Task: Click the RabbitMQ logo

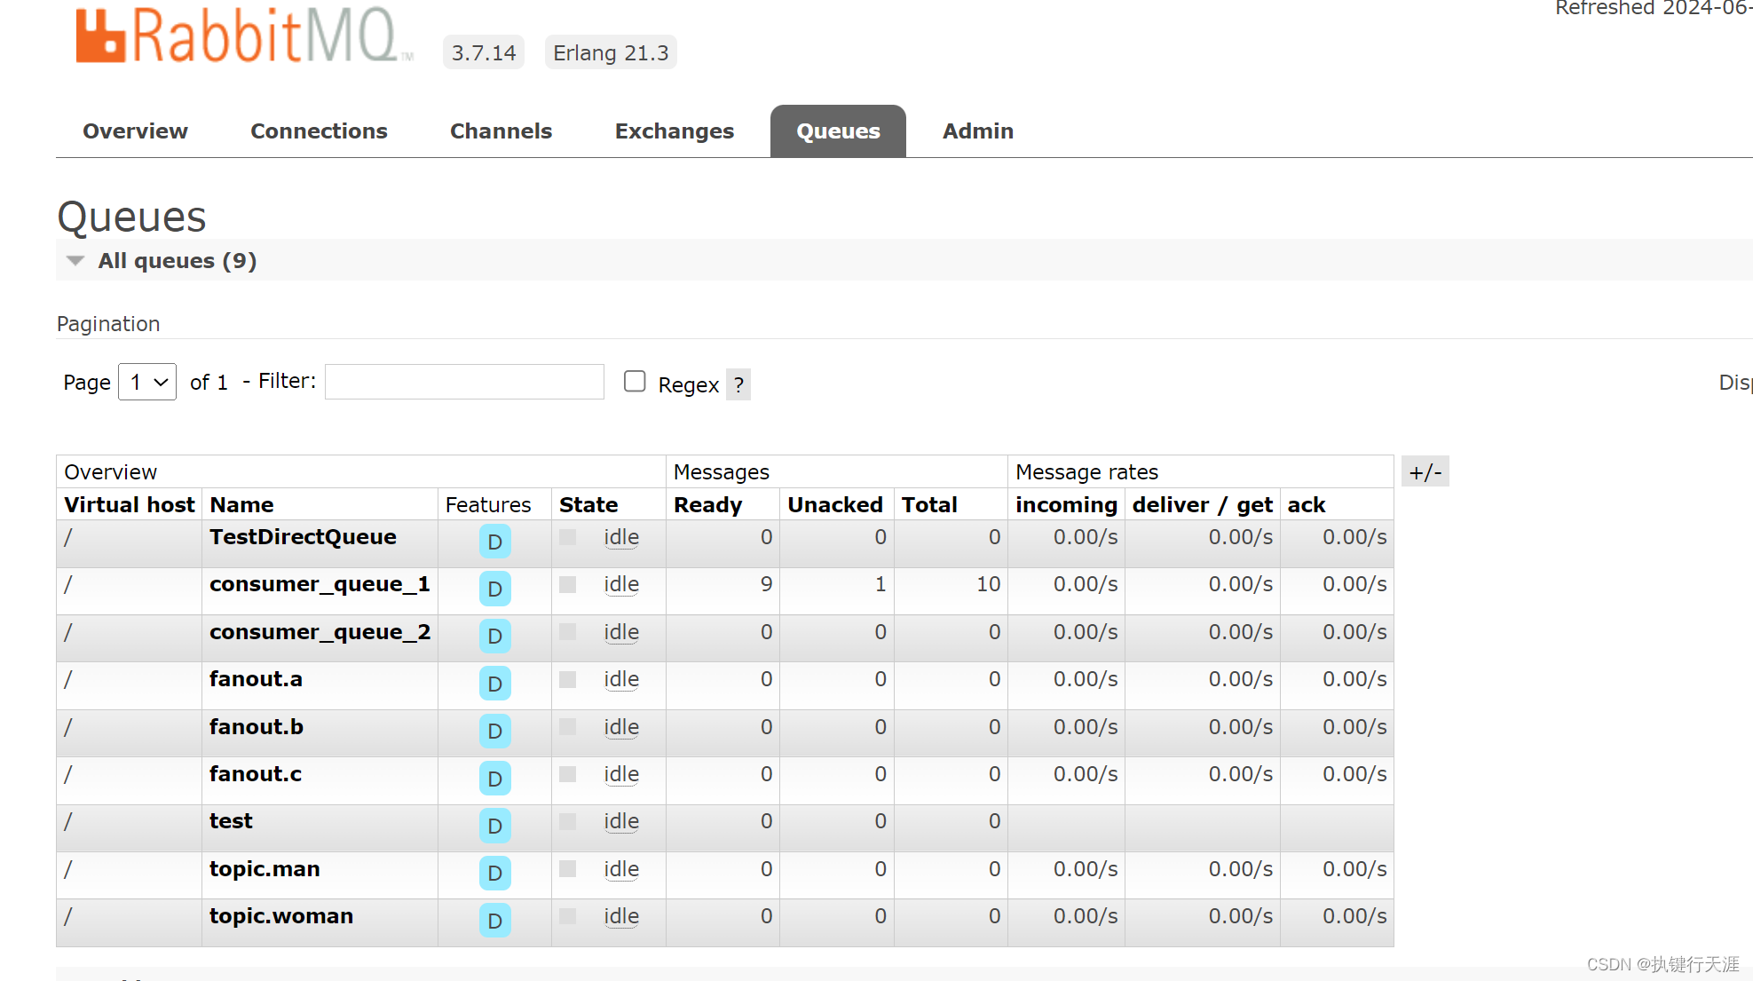Action: tap(244, 36)
